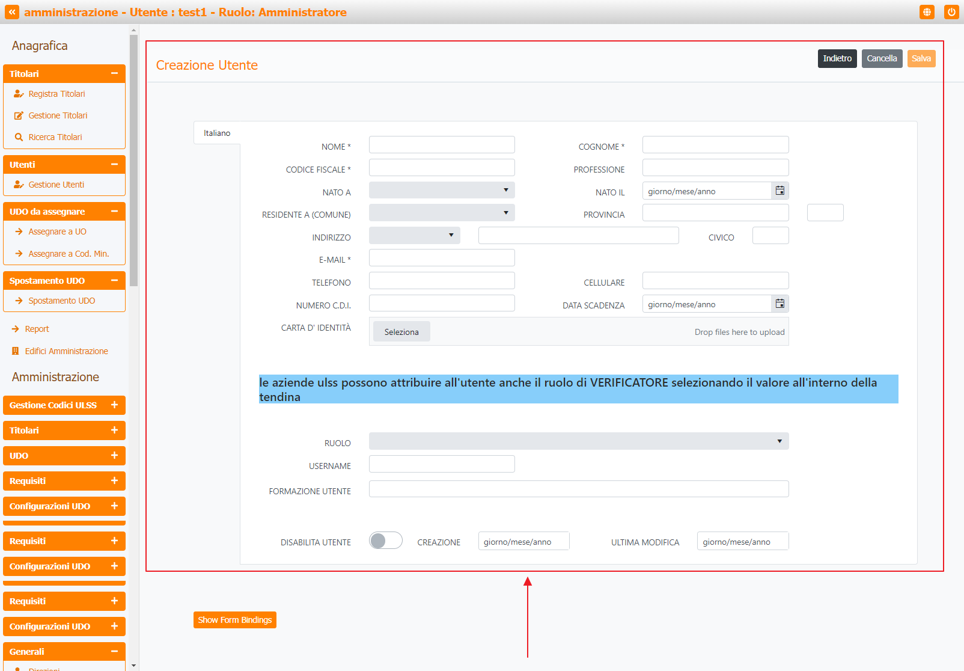Click Seleziona to upload identity card
This screenshot has height=671, width=964.
pyautogui.click(x=401, y=332)
